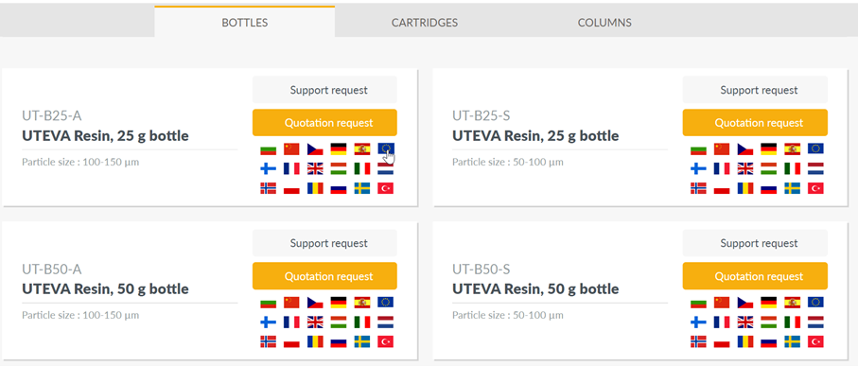Click the UT-B50-S UTEVA Resin title
The image size is (858, 366).
[x=535, y=288]
